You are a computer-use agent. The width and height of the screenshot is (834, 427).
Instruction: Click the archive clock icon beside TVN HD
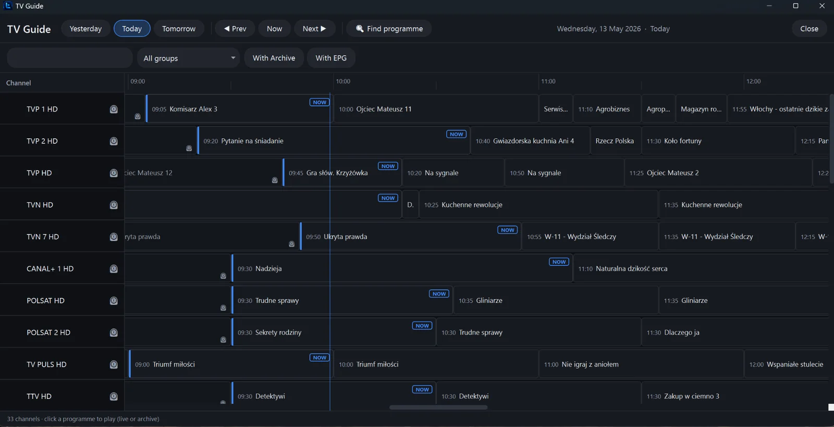tap(114, 205)
